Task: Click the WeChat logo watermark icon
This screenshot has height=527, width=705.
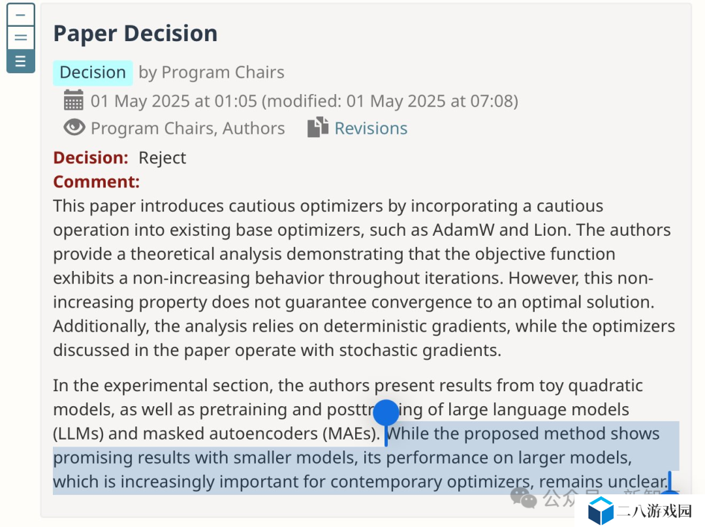Action: [524, 498]
